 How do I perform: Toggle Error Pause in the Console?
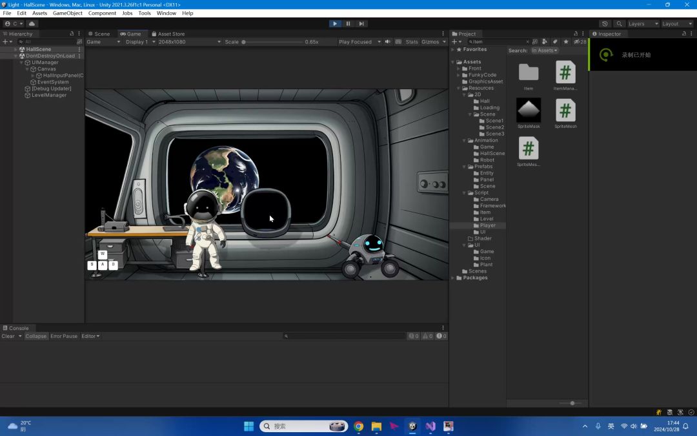(x=63, y=336)
